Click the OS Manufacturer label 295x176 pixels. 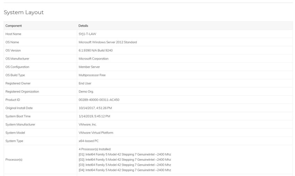(x=17, y=59)
